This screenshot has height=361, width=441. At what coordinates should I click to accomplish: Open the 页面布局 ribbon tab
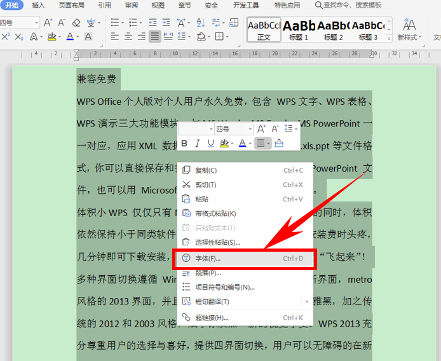tap(71, 5)
